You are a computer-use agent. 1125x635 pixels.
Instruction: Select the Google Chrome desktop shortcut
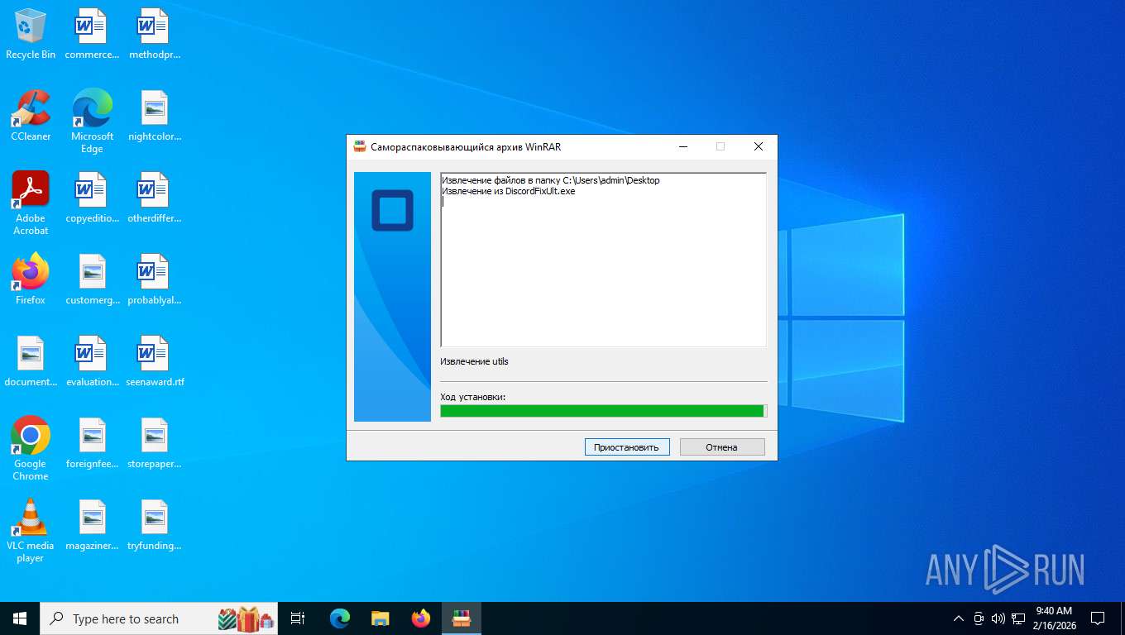[x=31, y=448]
